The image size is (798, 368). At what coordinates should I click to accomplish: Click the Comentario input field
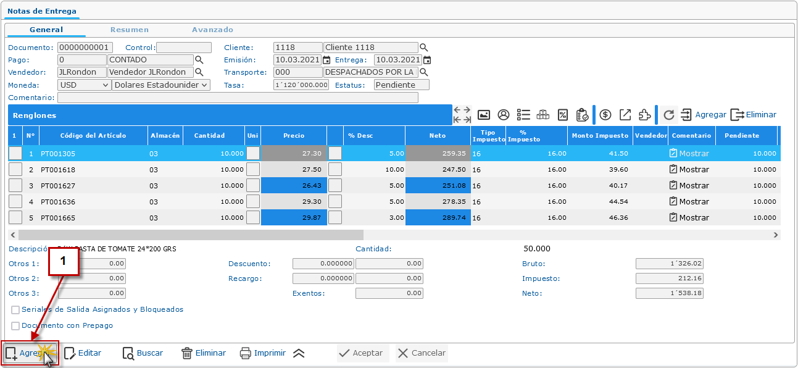click(238, 98)
